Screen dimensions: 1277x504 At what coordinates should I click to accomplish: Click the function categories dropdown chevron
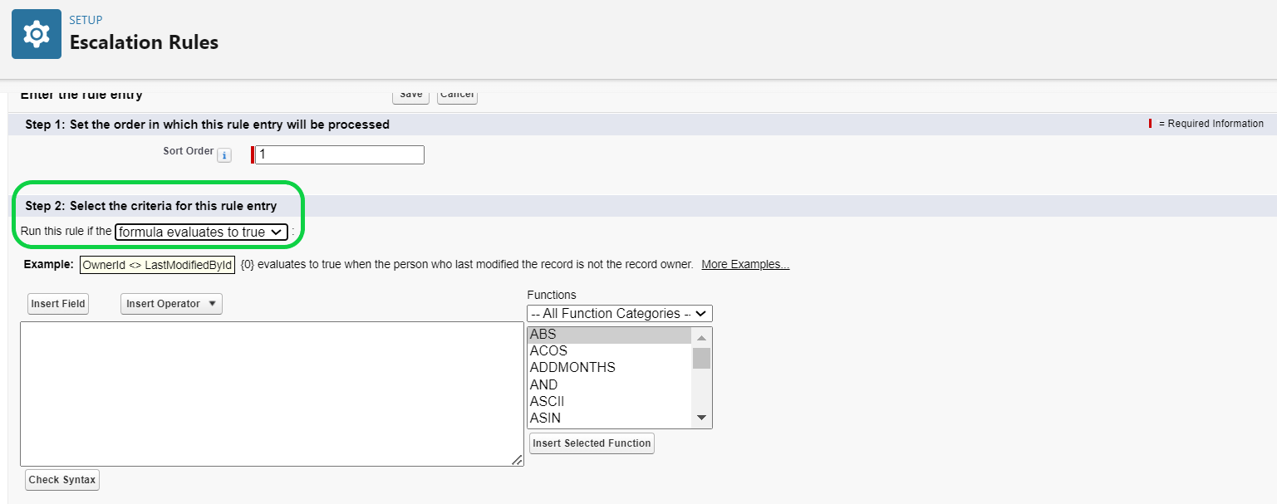[x=702, y=313]
